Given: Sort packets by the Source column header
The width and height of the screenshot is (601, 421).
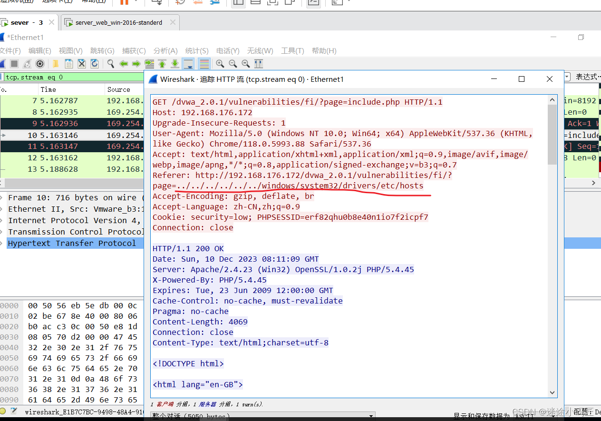Looking at the screenshot, I should tap(125, 89).
